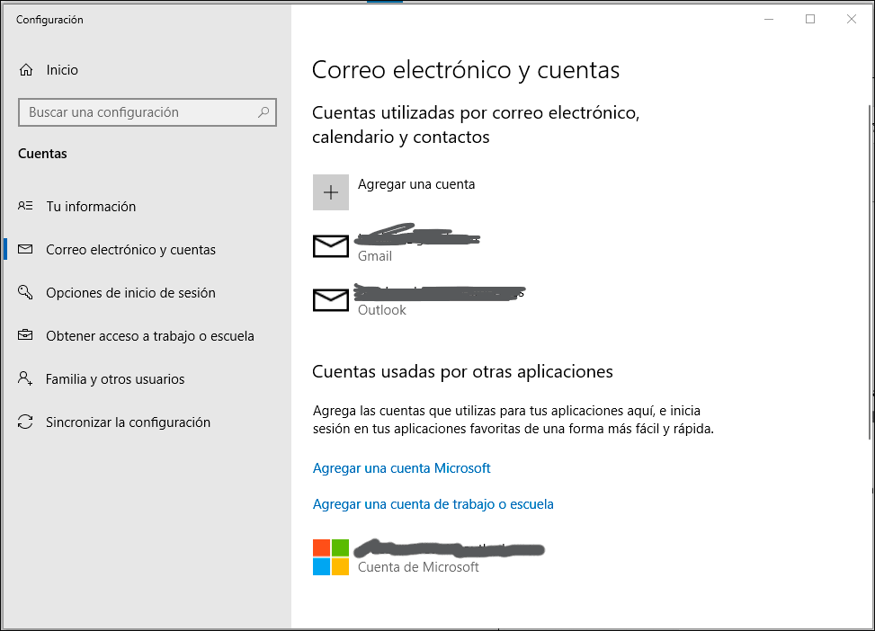Go to Opciones de inicio de sesión

coord(130,293)
